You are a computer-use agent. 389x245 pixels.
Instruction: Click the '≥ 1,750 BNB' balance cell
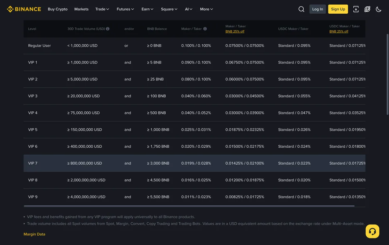158,146
